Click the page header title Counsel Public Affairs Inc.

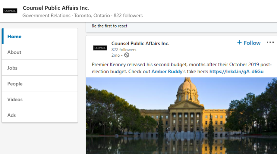click(x=56, y=8)
